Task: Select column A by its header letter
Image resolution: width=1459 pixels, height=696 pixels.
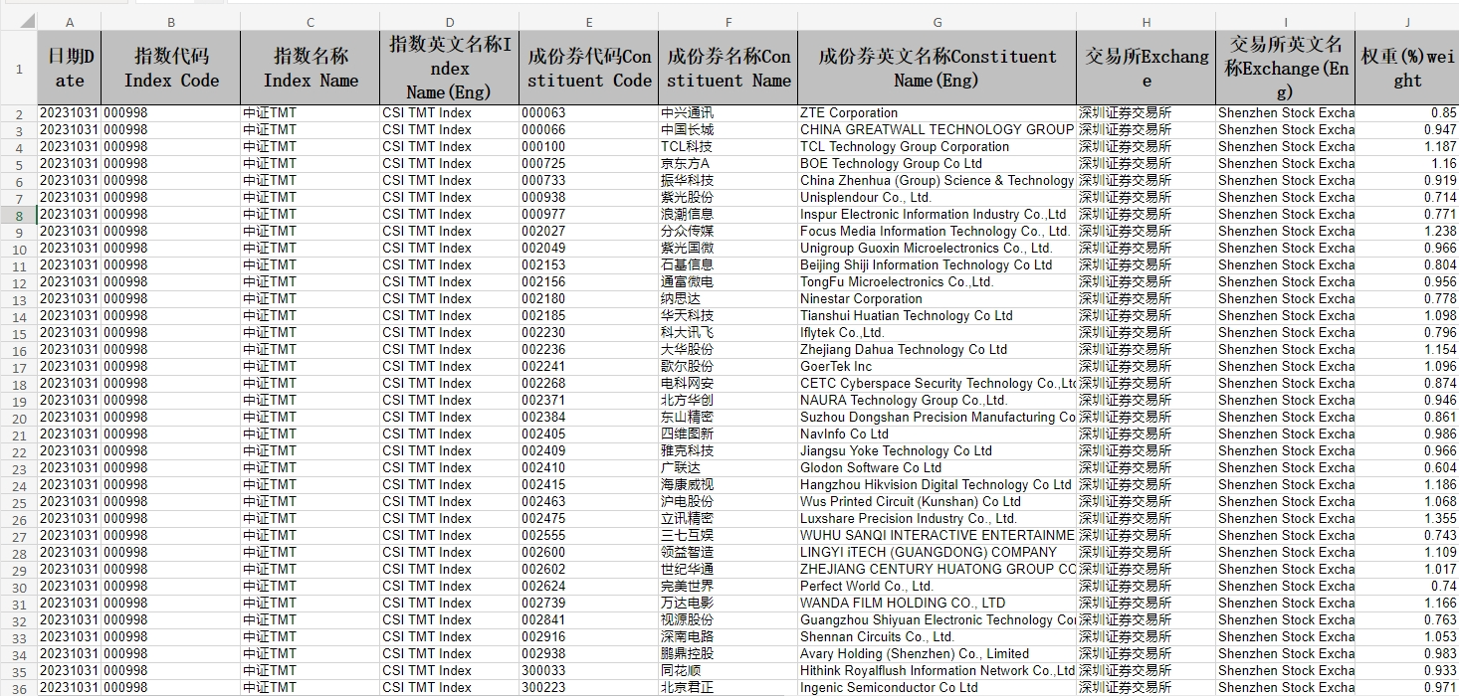Action: pyautogui.click(x=70, y=21)
